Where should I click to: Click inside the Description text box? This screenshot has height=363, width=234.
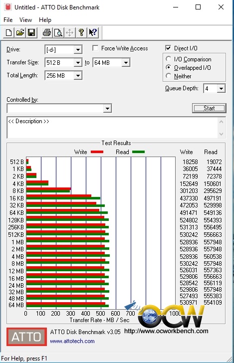tap(113, 128)
